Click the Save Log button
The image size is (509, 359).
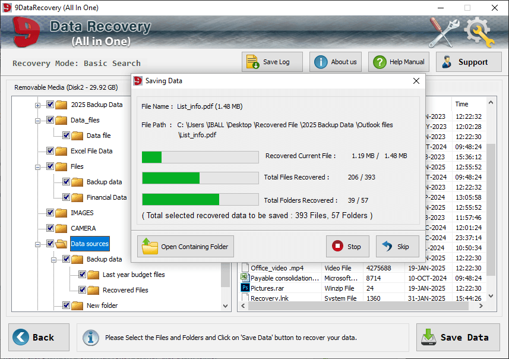(272, 62)
